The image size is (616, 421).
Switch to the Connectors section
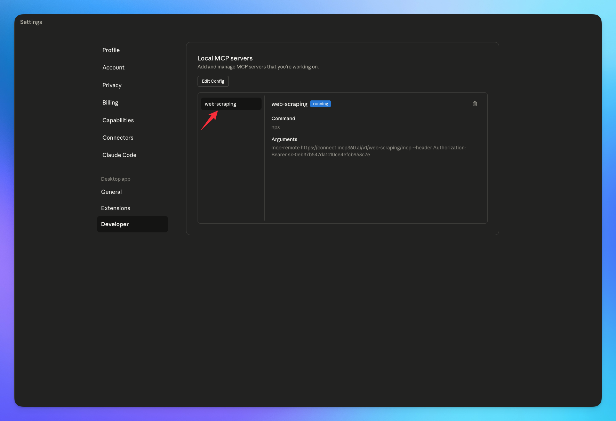pyautogui.click(x=118, y=138)
